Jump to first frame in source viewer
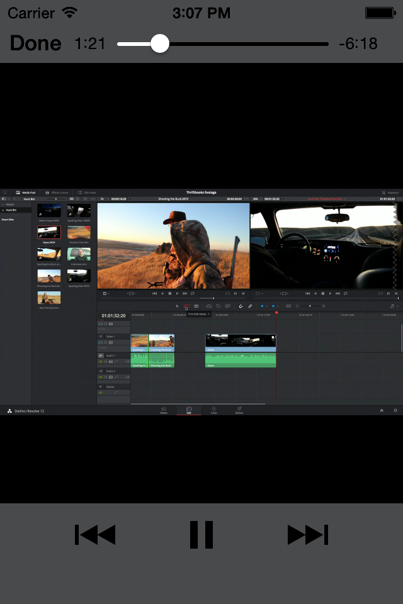This screenshot has width=403, height=604. pyautogui.click(x=155, y=294)
